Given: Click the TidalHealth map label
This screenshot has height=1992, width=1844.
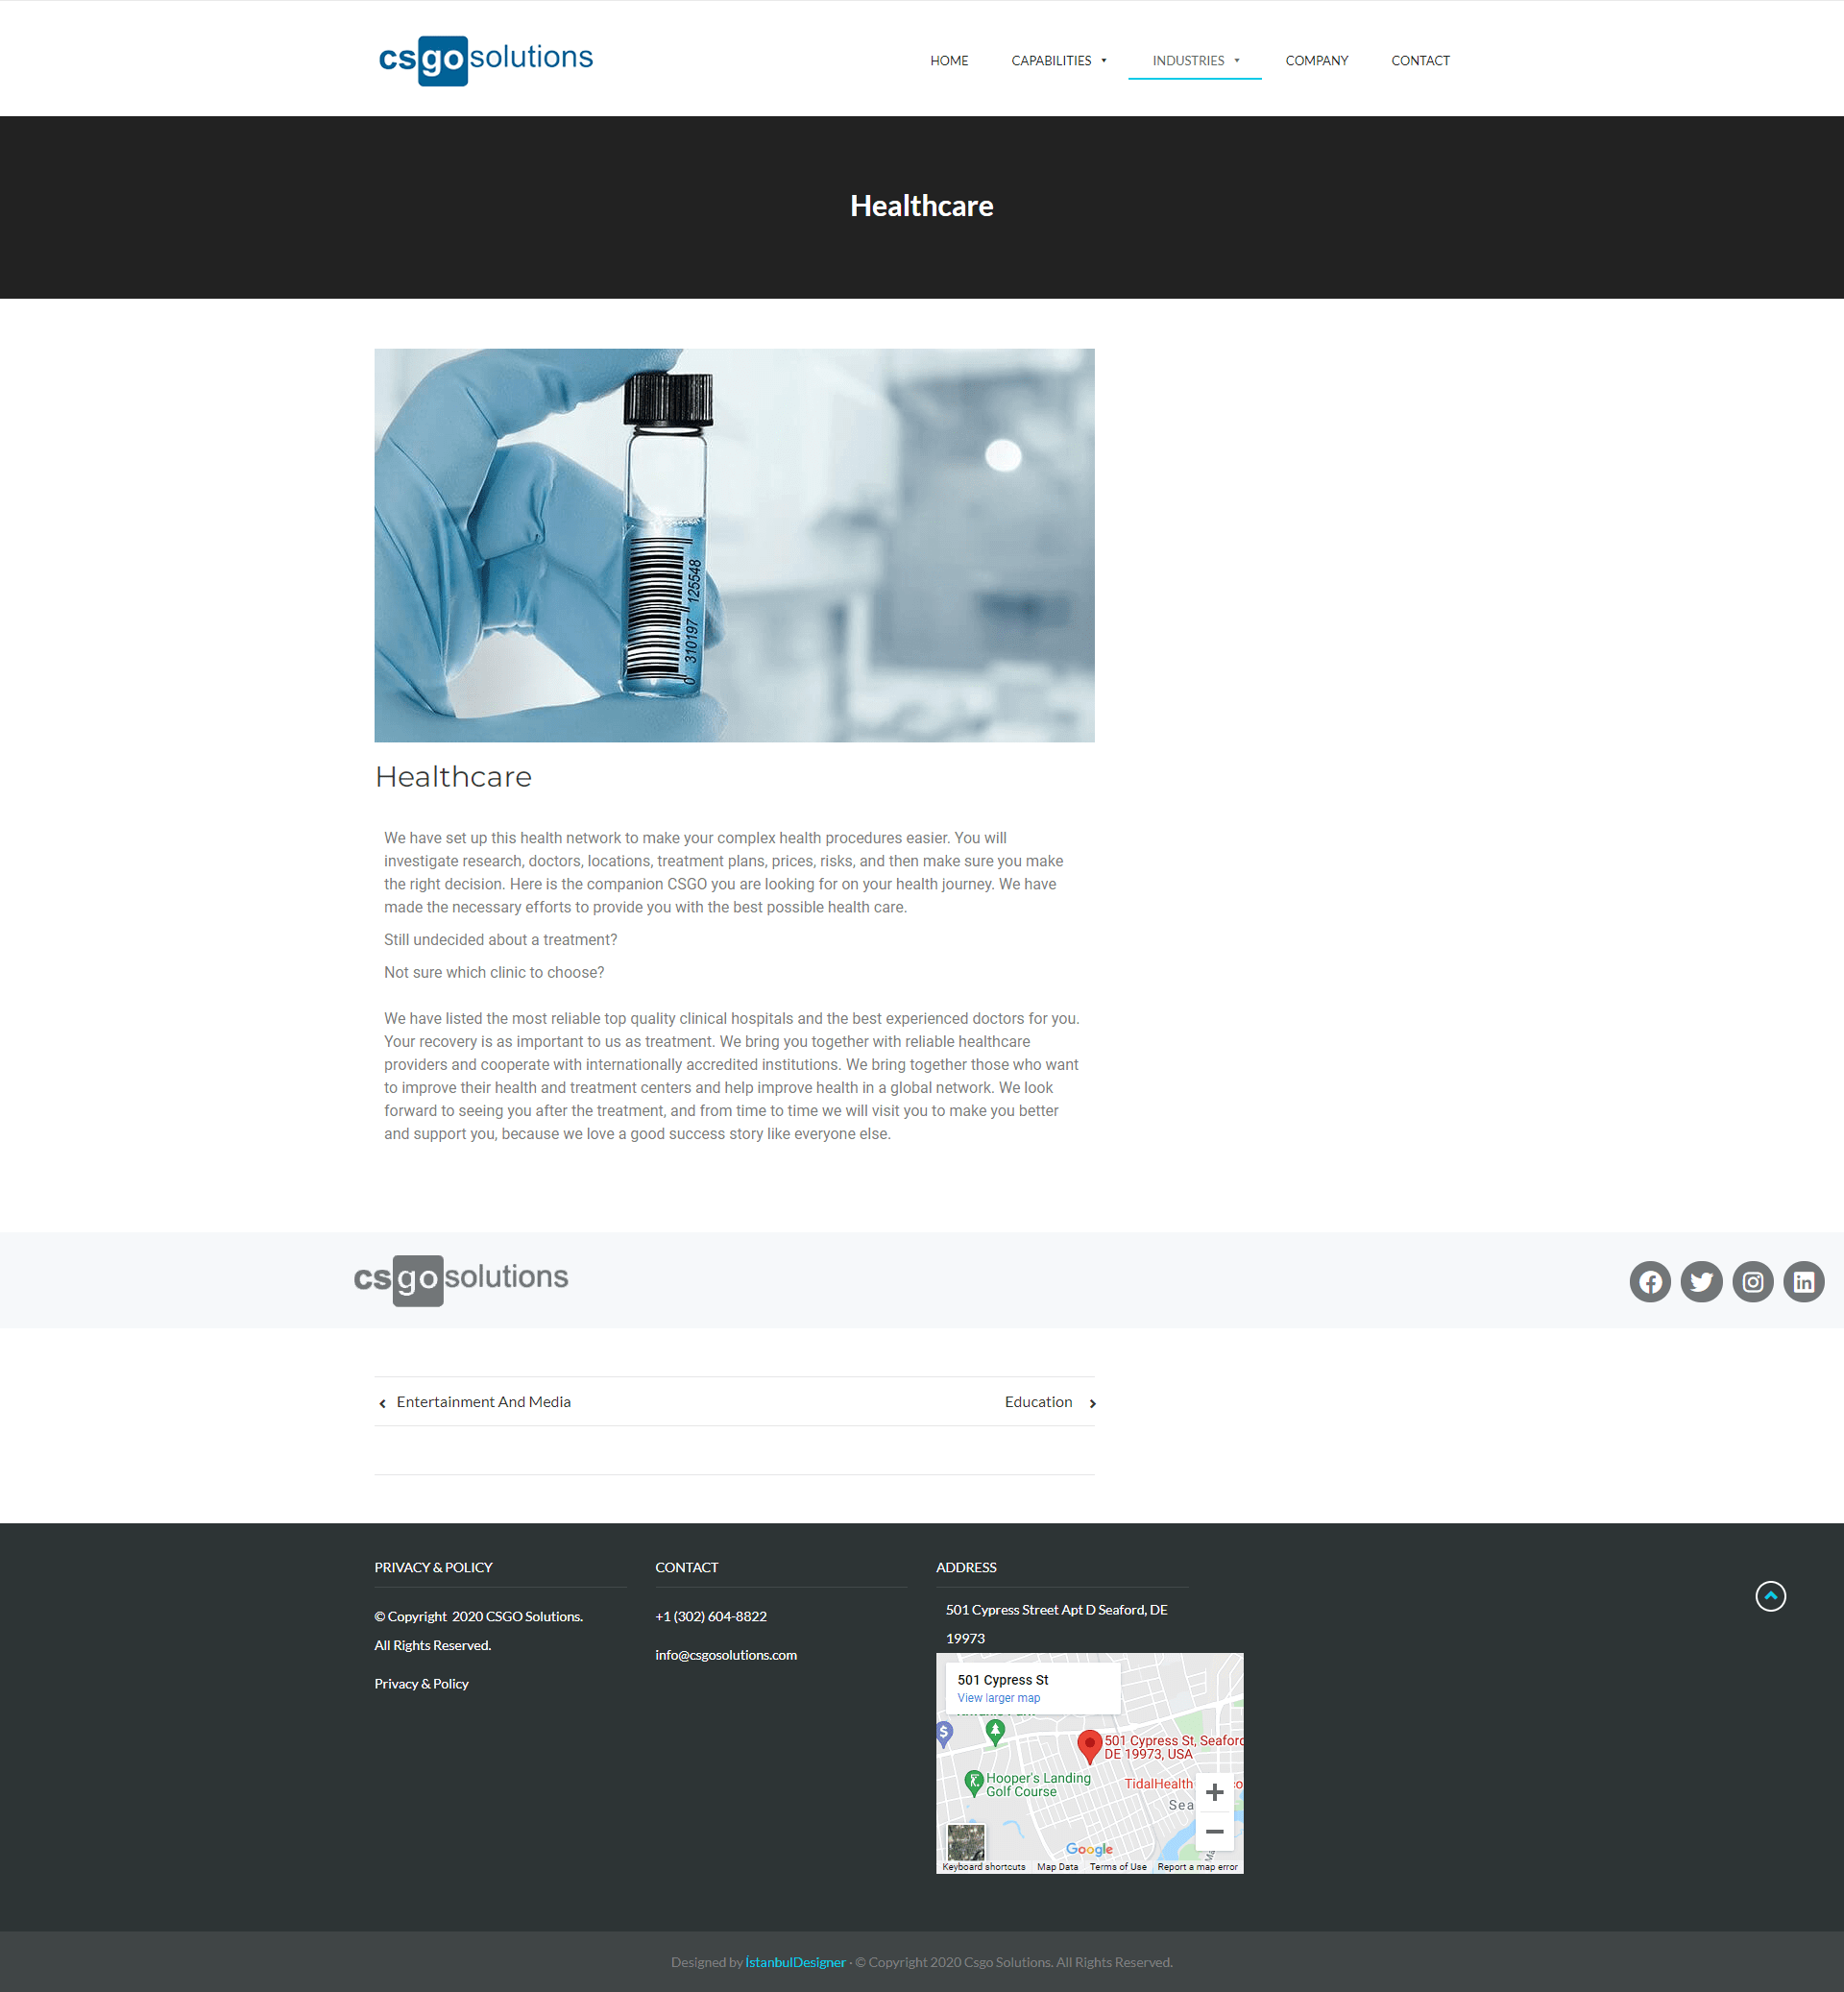Looking at the screenshot, I should pyautogui.click(x=1157, y=1784).
